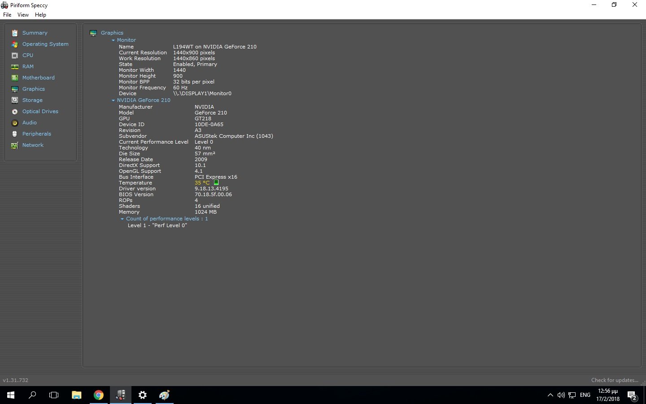Click the taskbar clock and date
The height and width of the screenshot is (404, 646).
(608, 395)
